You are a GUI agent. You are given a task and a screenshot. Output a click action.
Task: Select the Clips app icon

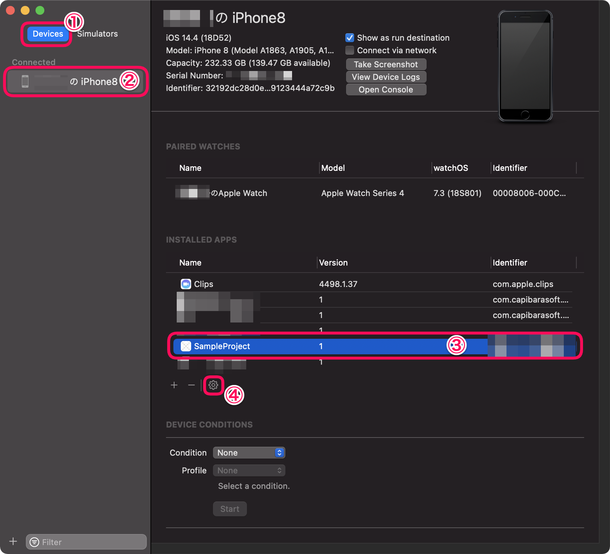pos(186,284)
